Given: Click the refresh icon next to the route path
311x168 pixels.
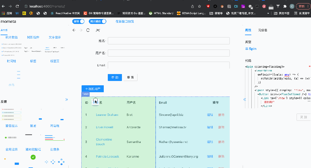Looking at the screenshot, I should tap(88, 30).
